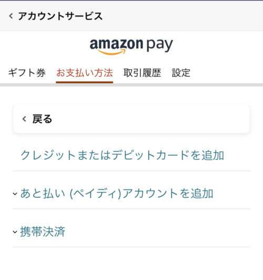Tap the left chevron inside 戻る card
Viewport: 263px width, 280px height.
[x=24, y=119]
